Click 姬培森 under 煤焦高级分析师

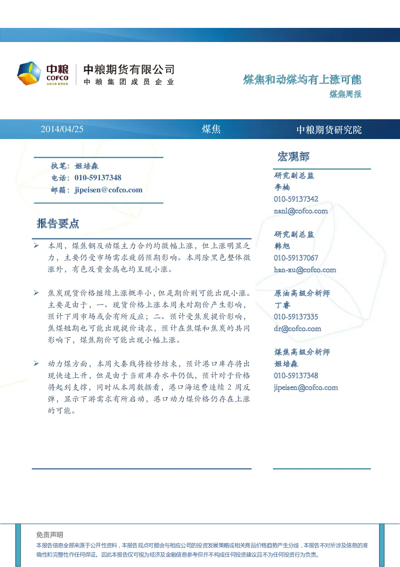[286, 364]
